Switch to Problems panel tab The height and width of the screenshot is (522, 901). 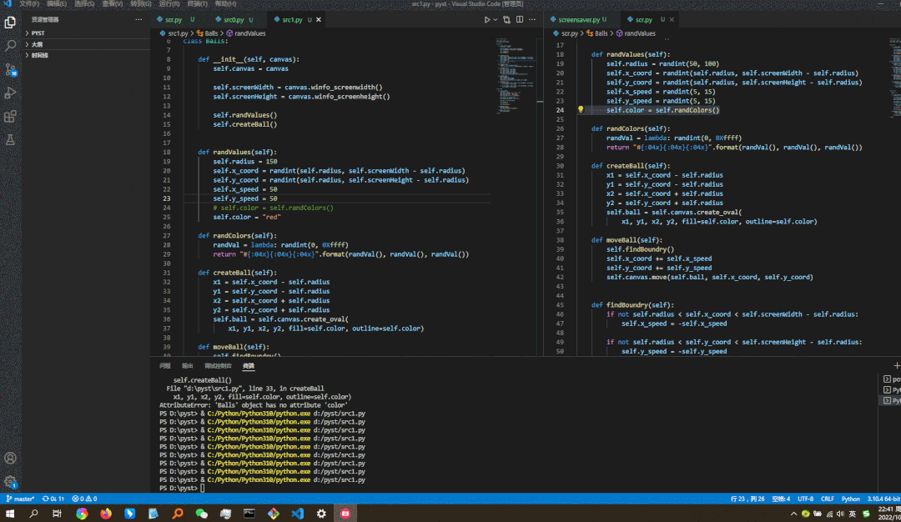pyautogui.click(x=165, y=366)
